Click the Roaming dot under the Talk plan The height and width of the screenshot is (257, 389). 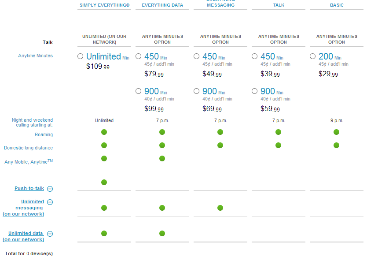tap(278, 132)
